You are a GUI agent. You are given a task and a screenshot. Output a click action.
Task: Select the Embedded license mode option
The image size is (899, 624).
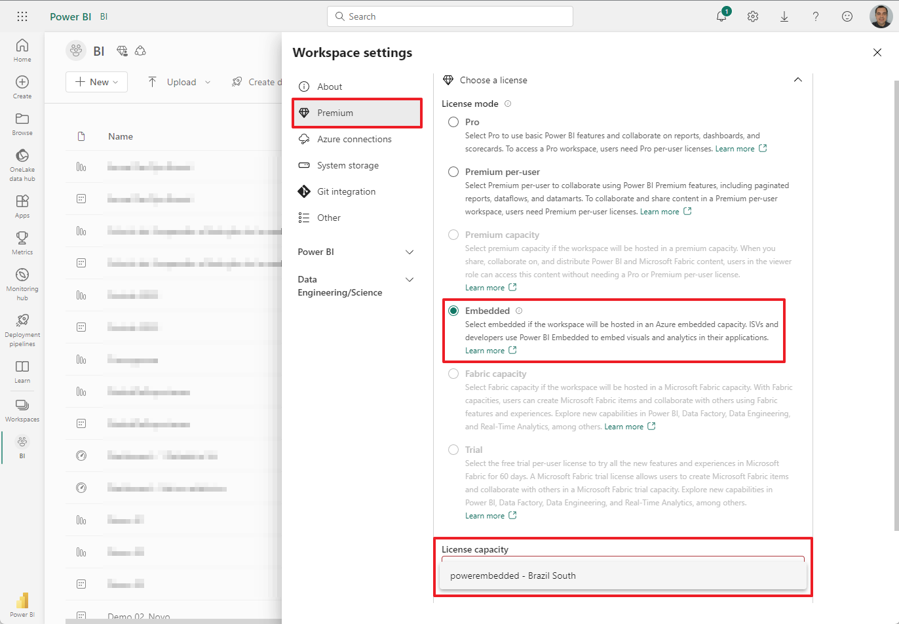(453, 311)
